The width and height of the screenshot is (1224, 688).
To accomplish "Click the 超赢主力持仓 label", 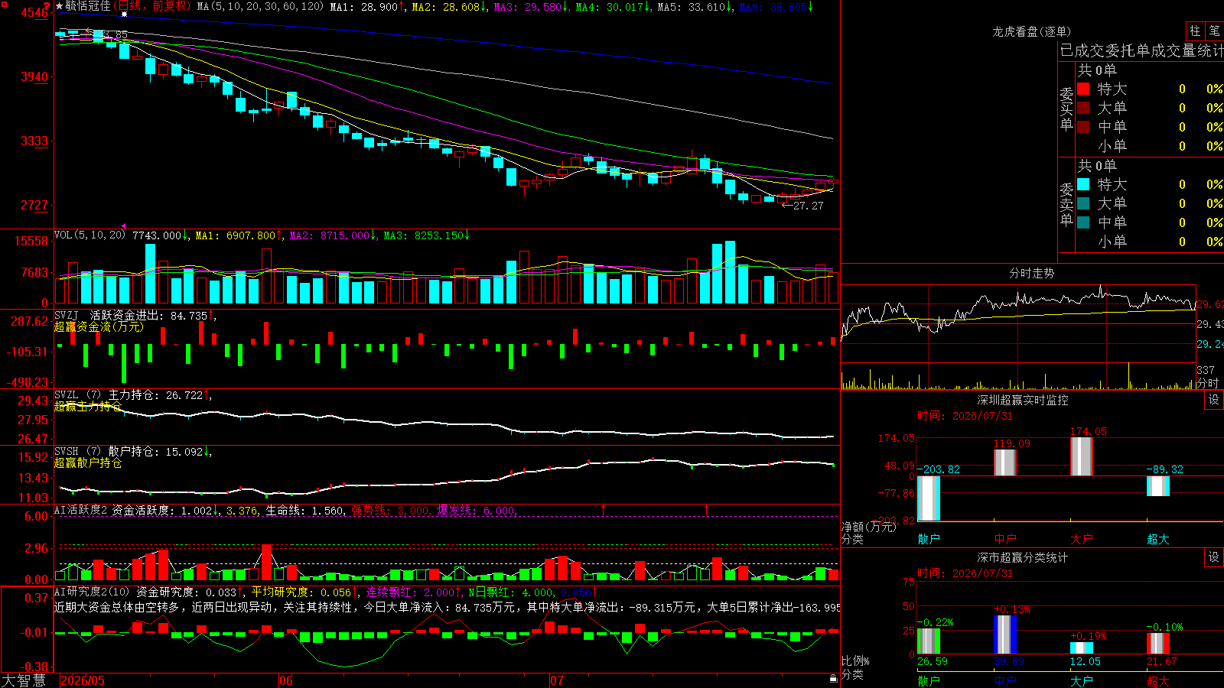I will 88,407.
